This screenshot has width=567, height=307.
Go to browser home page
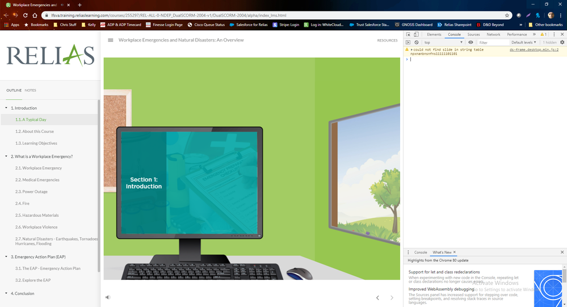tap(35, 15)
